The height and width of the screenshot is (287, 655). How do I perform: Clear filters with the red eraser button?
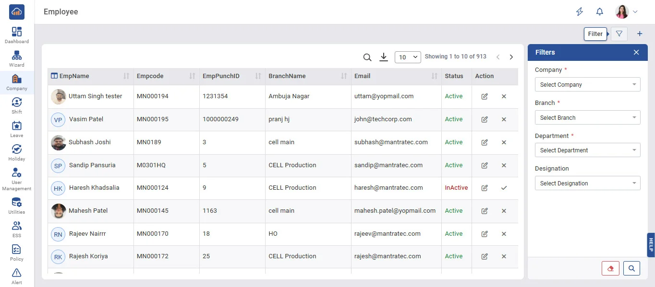(x=610, y=268)
